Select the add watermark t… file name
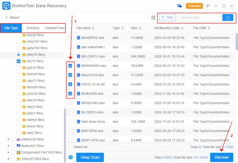 pyautogui.click(x=95, y=47)
